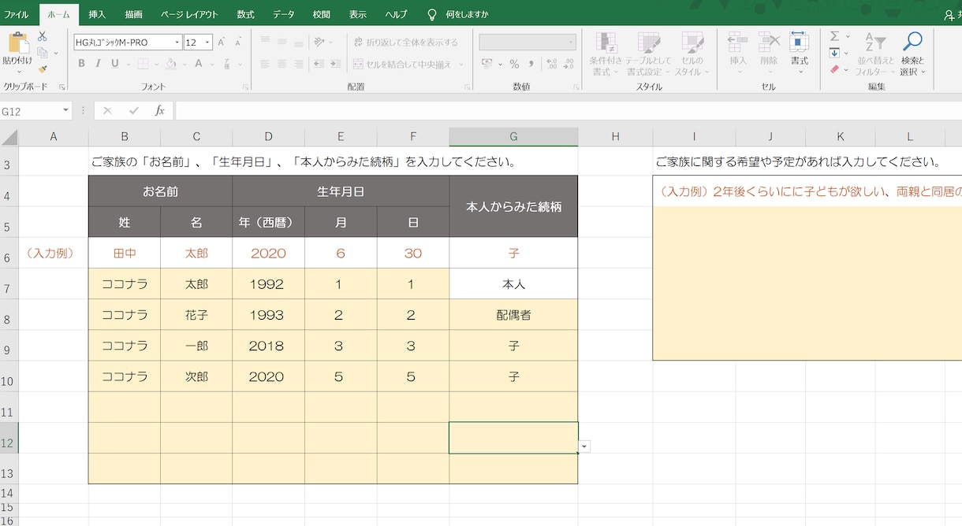Screen dimensions: 962x526
Task: Click the formula bar input area
Action: point(568,110)
